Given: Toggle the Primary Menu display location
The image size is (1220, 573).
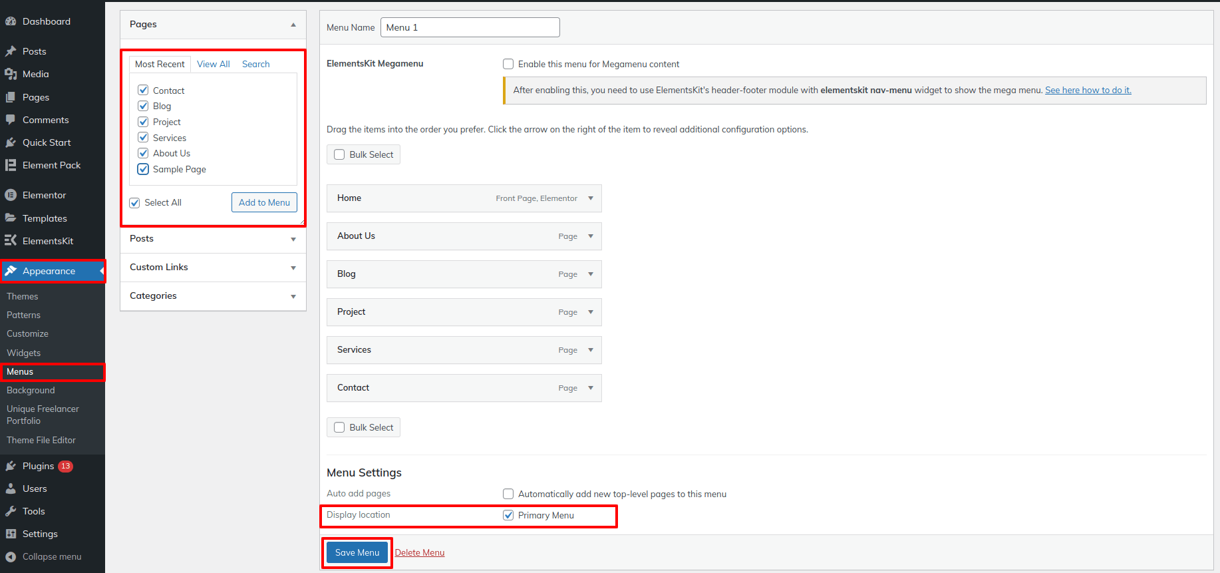Looking at the screenshot, I should click(x=508, y=515).
